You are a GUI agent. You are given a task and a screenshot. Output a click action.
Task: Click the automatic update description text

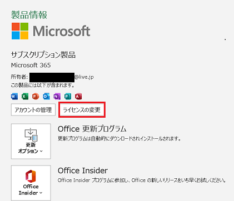coord(120,138)
